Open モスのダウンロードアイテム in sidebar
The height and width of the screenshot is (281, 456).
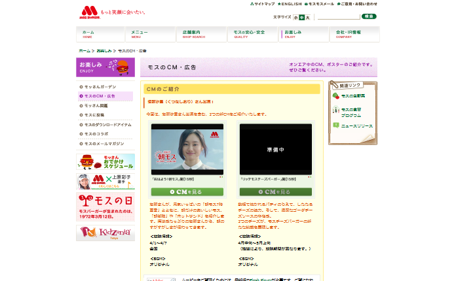coord(108,125)
